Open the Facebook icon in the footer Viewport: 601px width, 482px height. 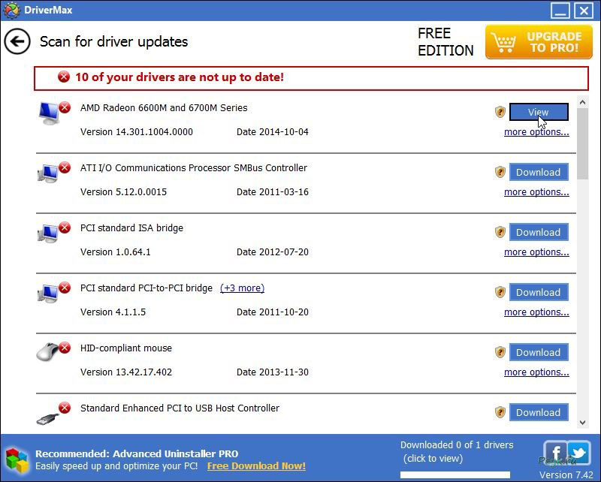click(554, 453)
